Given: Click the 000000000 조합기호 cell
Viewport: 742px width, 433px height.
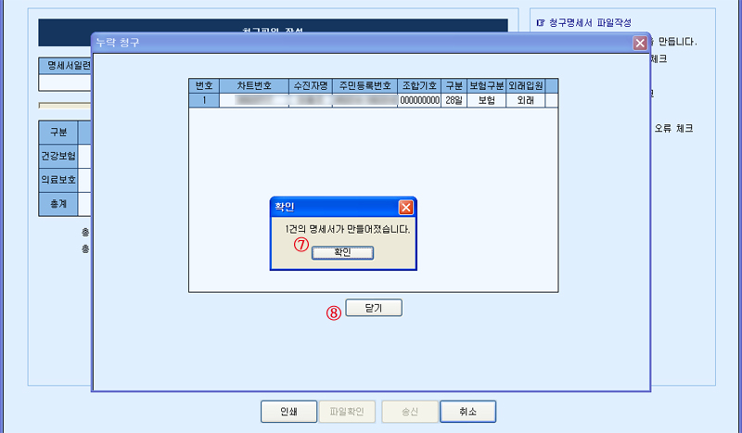Looking at the screenshot, I should pos(419,100).
